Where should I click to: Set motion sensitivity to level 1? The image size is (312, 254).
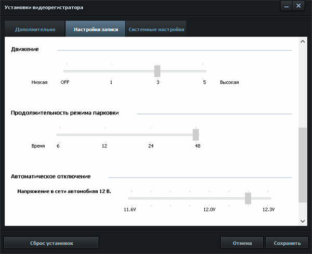click(x=111, y=71)
